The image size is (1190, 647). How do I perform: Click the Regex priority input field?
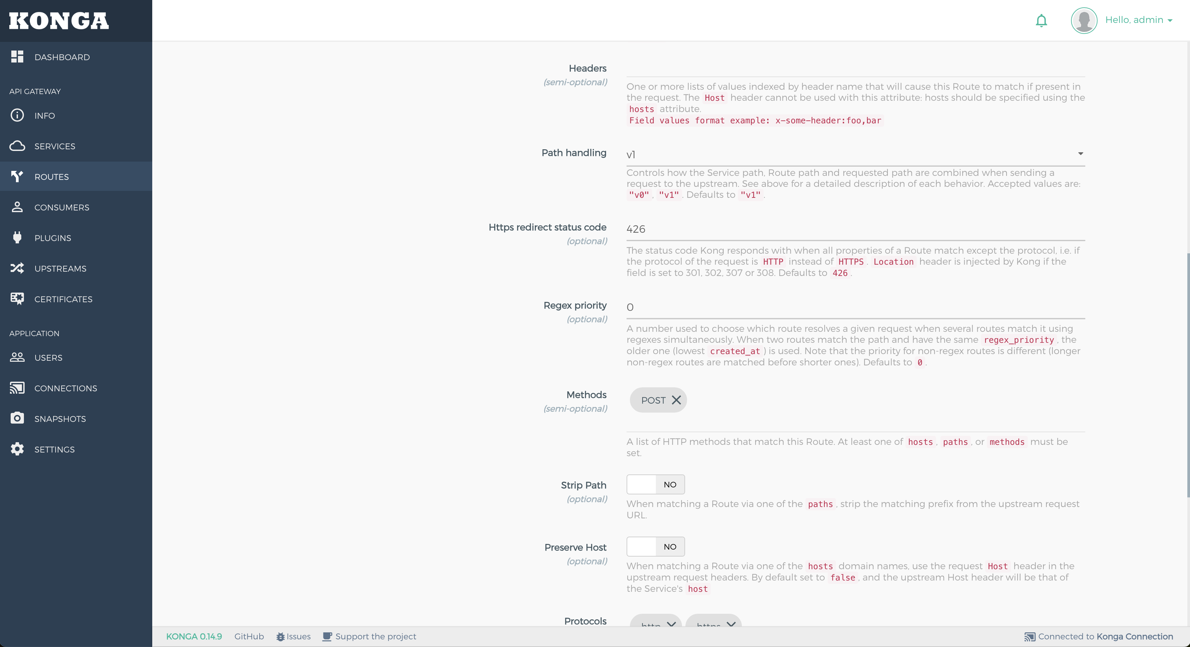coord(855,307)
